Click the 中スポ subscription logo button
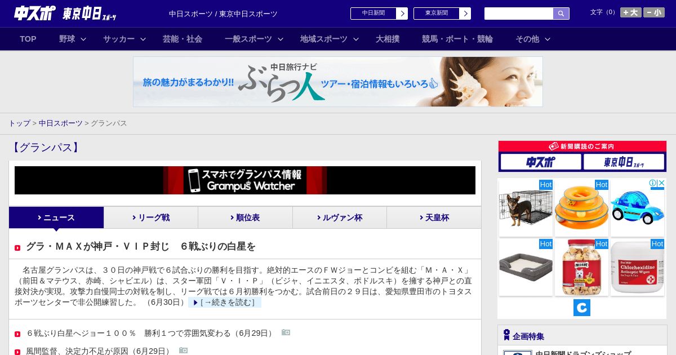This screenshot has height=355, width=676. (x=541, y=162)
